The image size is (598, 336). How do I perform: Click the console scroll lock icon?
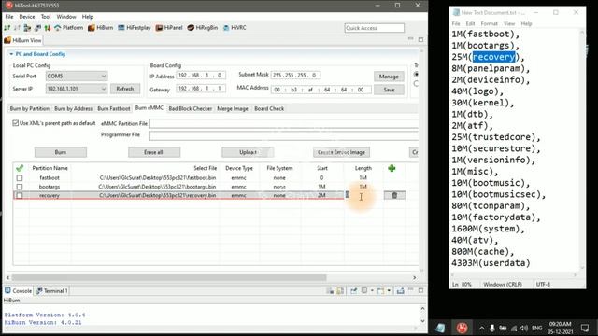pos(340,290)
